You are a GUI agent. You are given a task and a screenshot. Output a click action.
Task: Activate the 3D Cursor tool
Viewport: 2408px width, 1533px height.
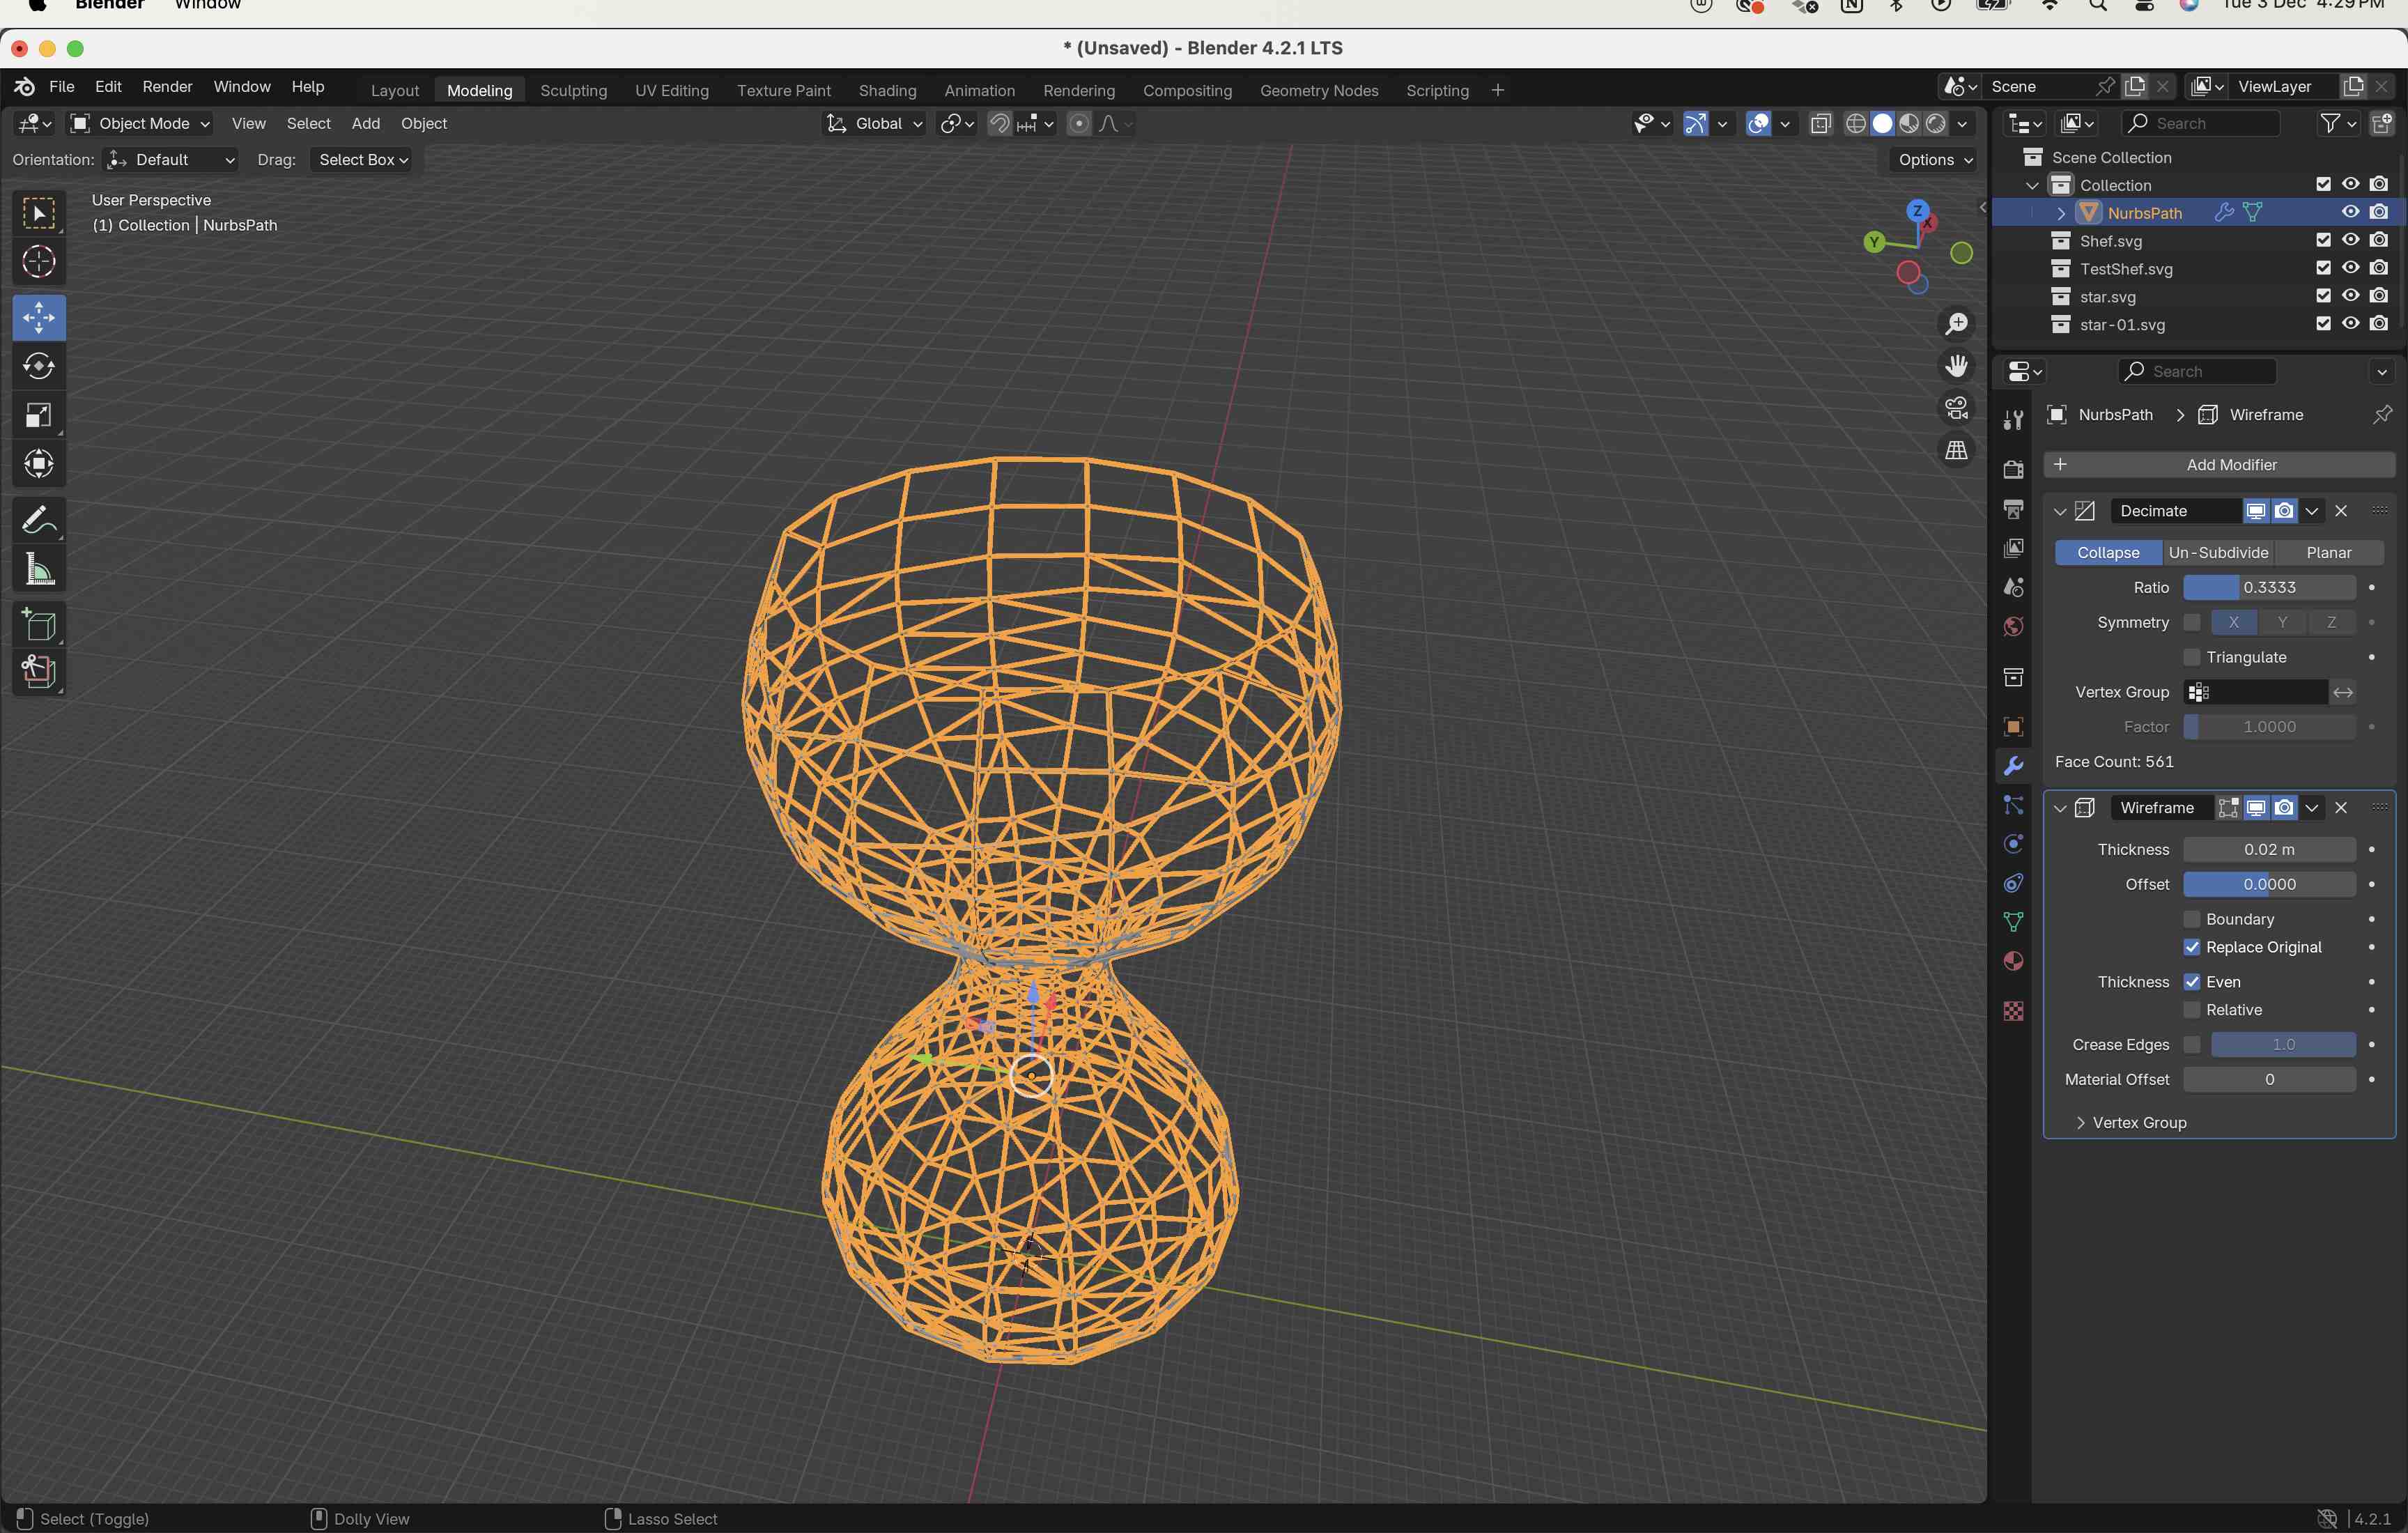pos(39,262)
